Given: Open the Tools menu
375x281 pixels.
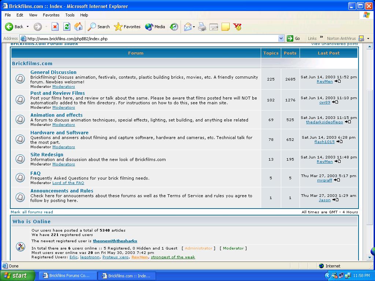Looking at the screenshot, I should pos(70,15).
